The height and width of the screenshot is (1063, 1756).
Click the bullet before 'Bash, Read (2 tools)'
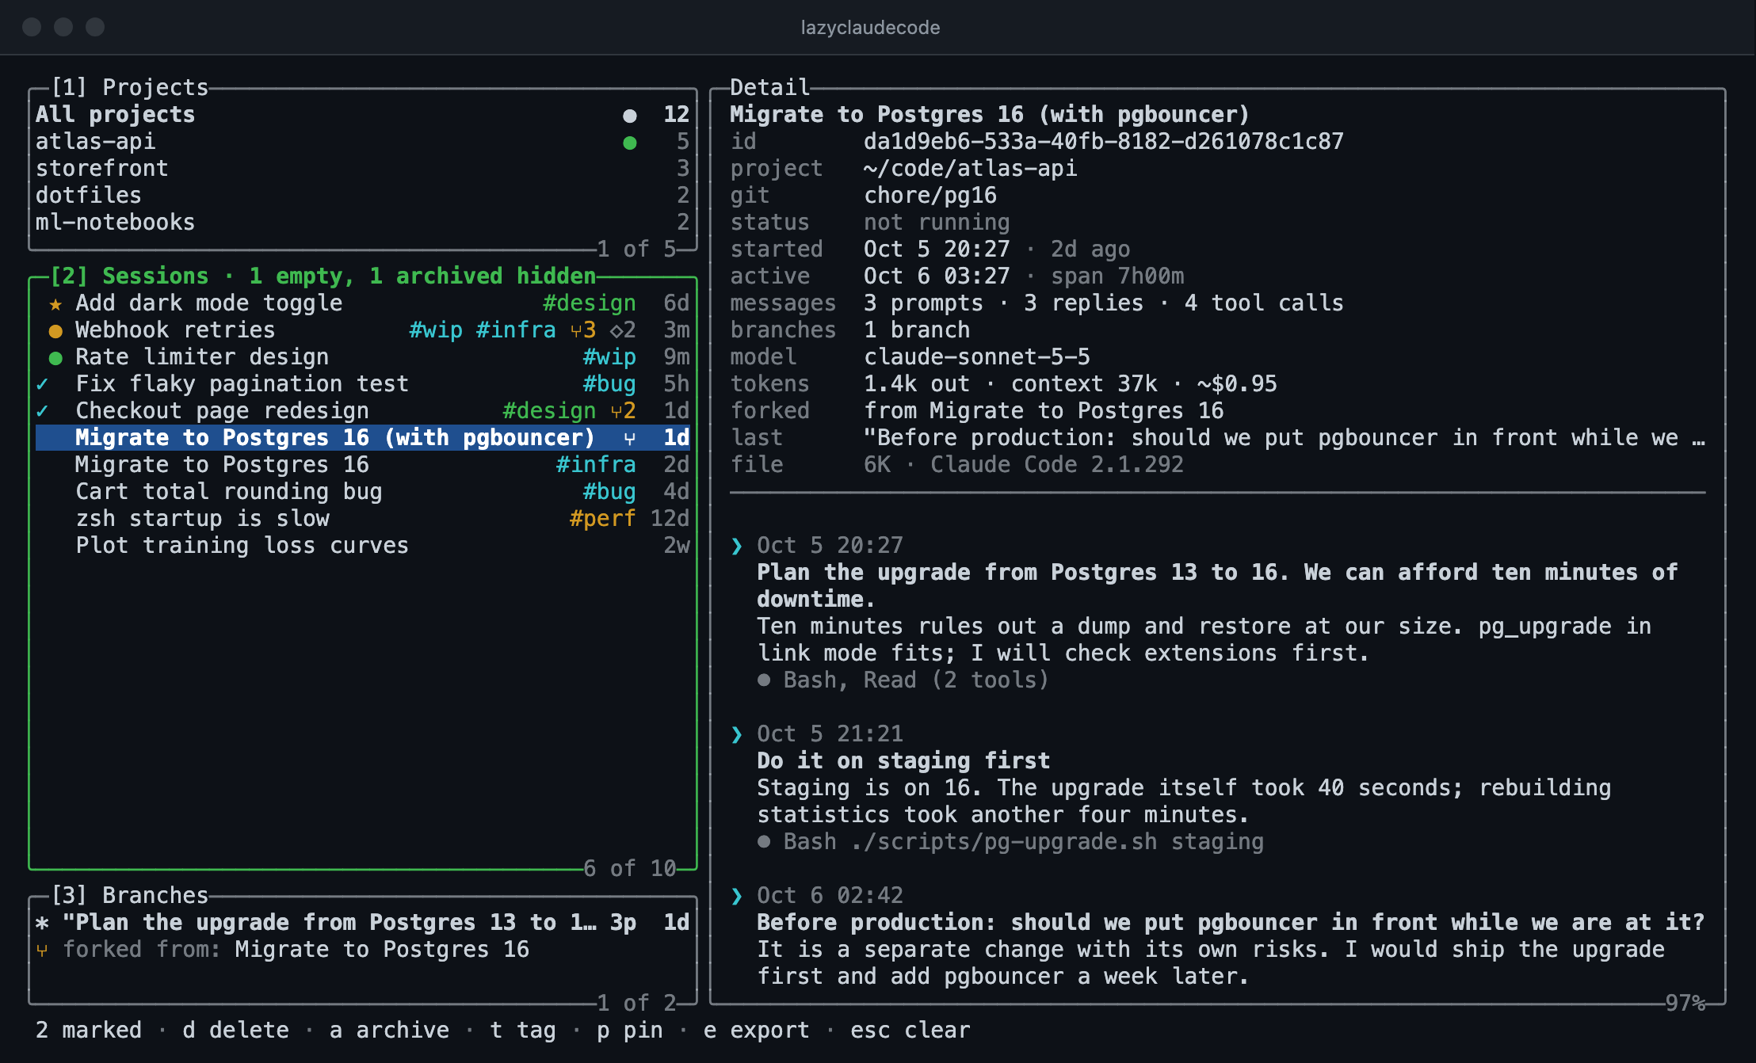[764, 680]
